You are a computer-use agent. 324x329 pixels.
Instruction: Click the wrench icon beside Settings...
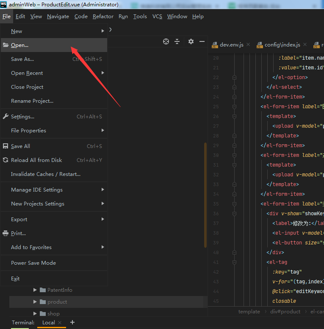click(6, 116)
